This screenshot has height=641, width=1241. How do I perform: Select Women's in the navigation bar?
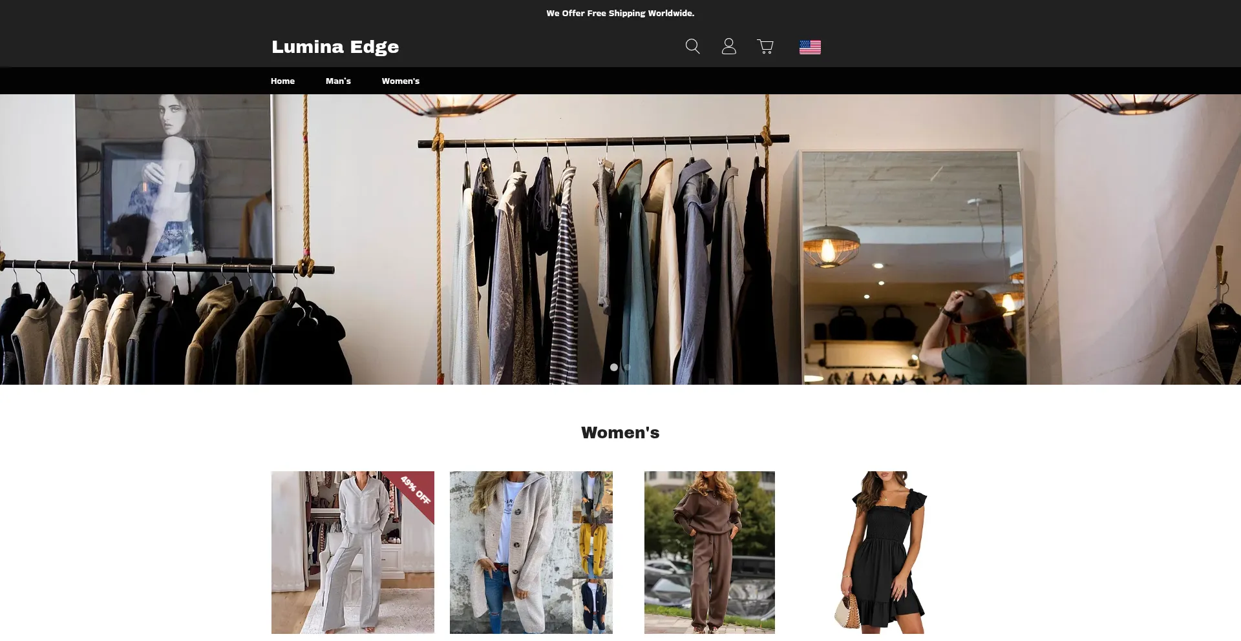tap(400, 81)
